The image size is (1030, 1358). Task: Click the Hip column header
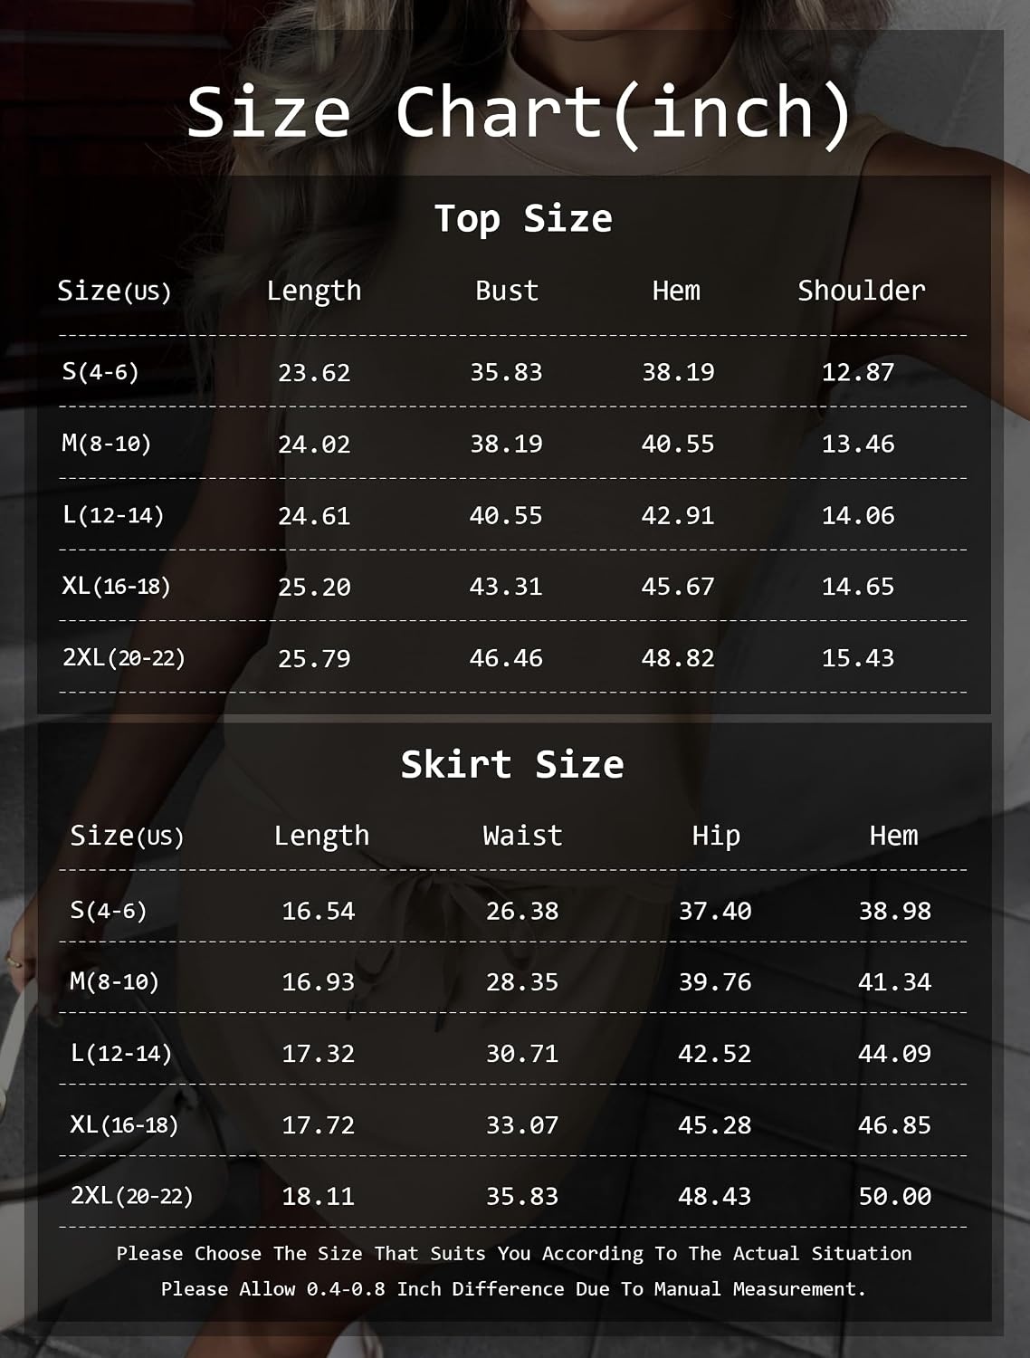pyautogui.click(x=716, y=836)
